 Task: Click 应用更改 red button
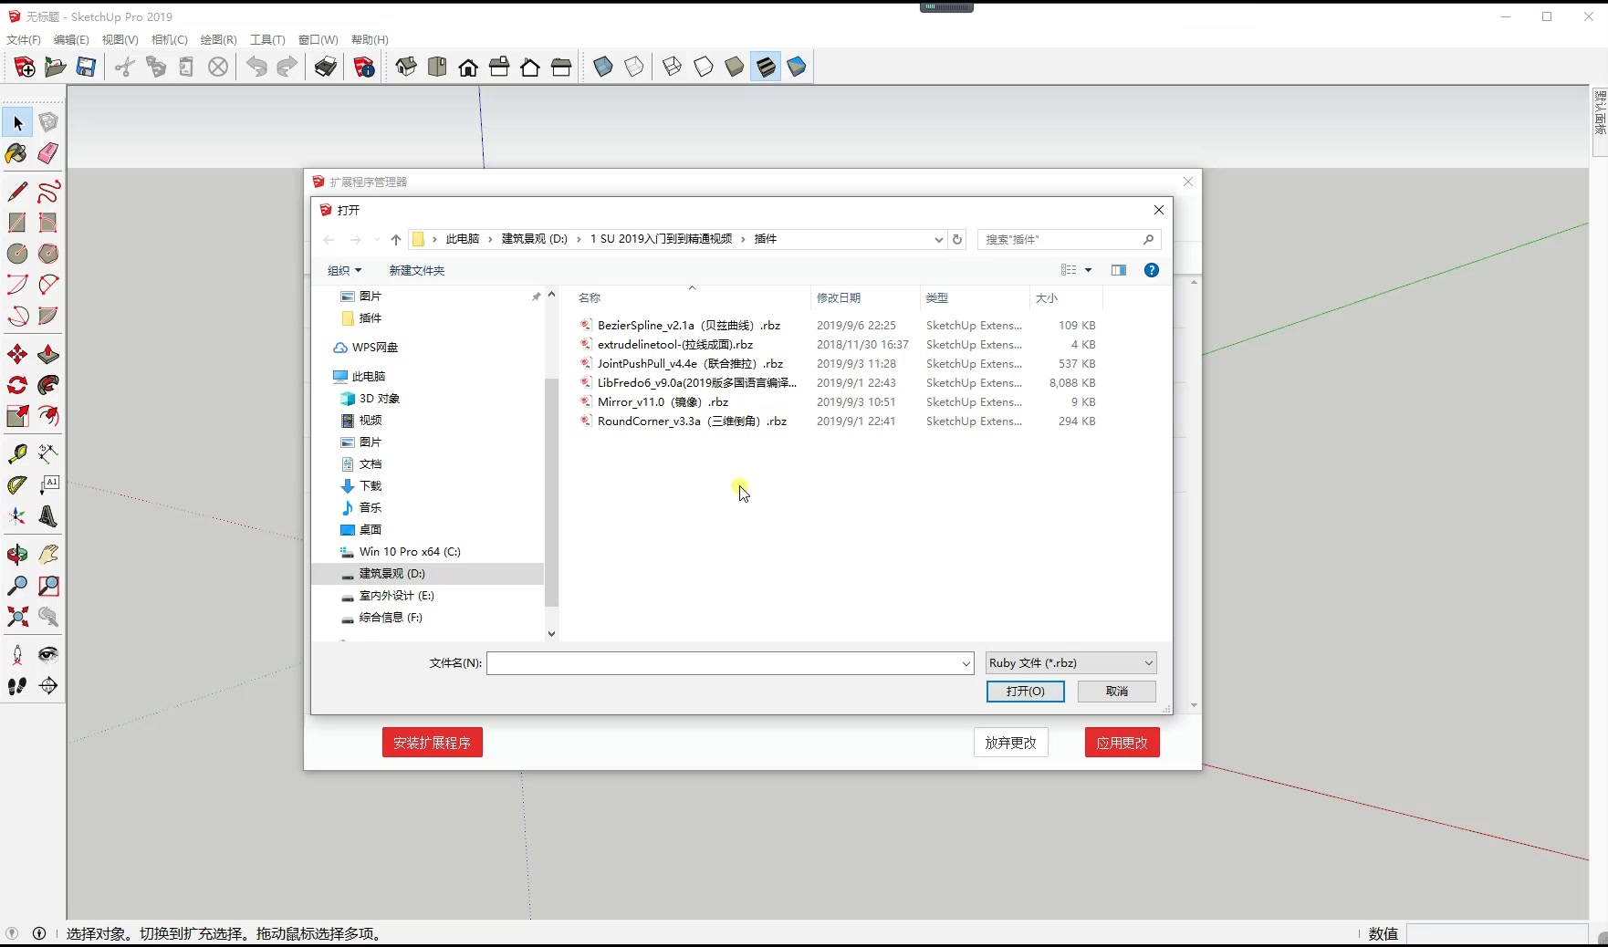(1122, 743)
